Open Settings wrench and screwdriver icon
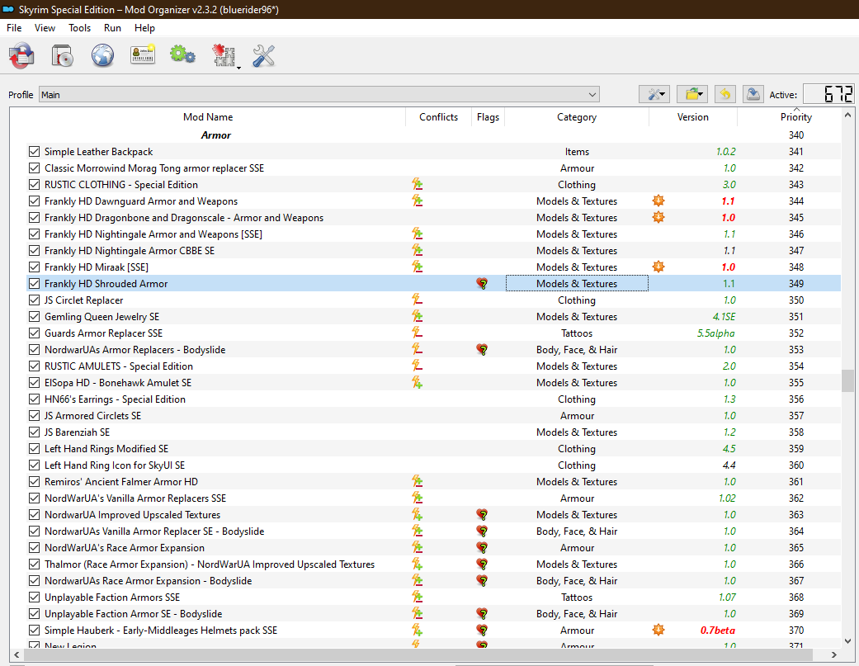 pos(263,56)
